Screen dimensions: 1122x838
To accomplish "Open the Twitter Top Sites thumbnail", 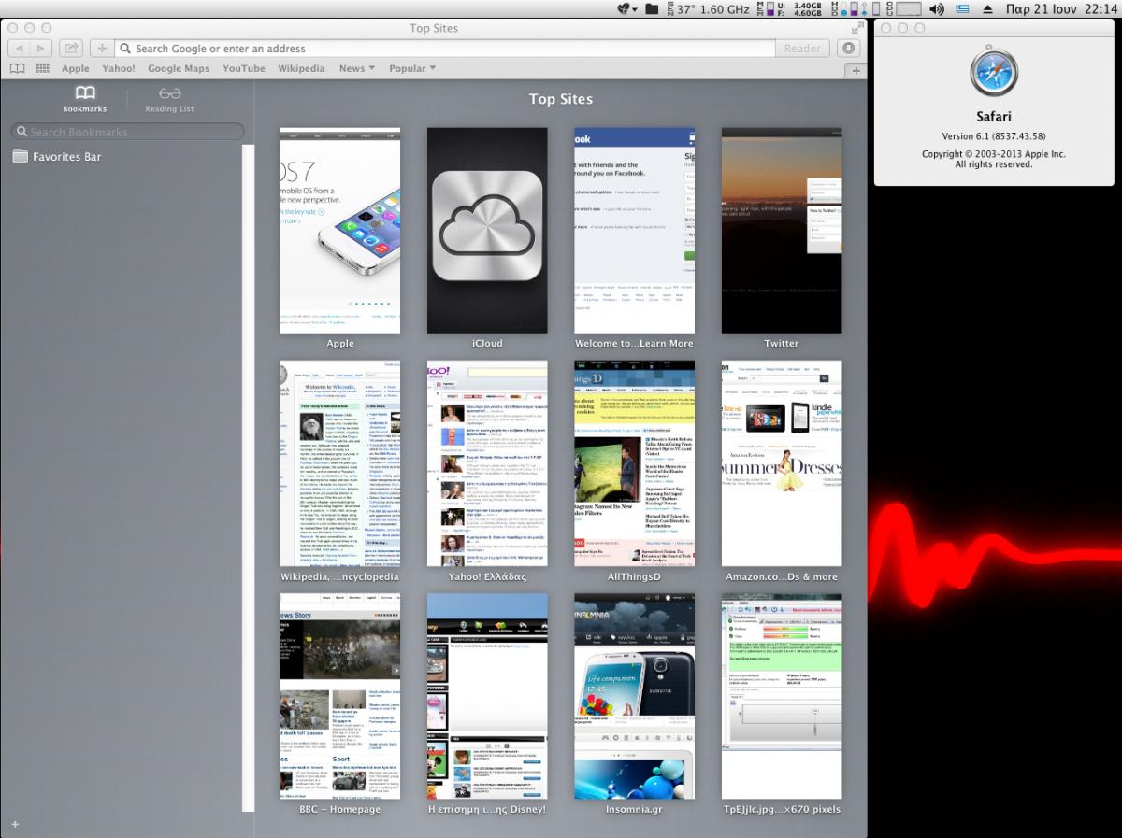I will (x=782, y=231).
